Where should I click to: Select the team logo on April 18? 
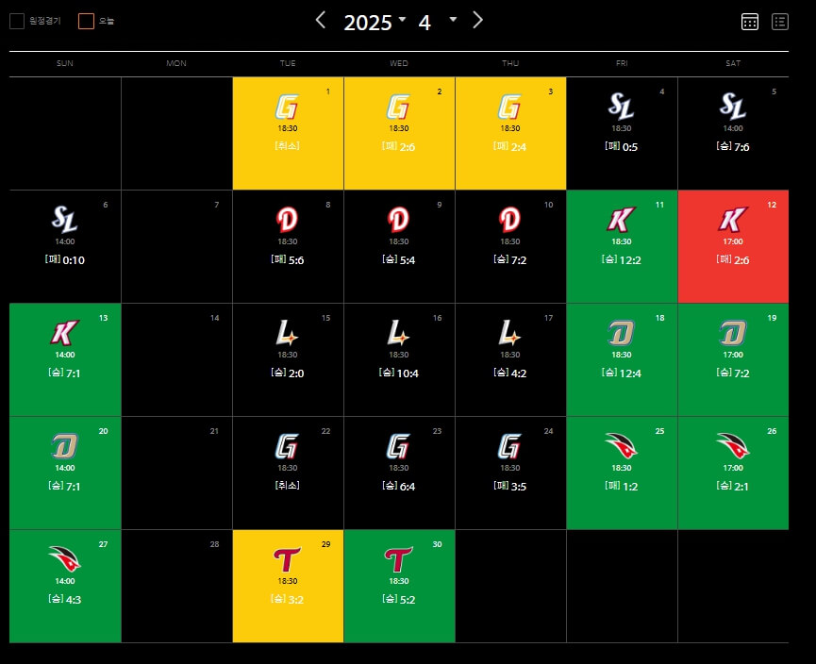coord(621,333)
